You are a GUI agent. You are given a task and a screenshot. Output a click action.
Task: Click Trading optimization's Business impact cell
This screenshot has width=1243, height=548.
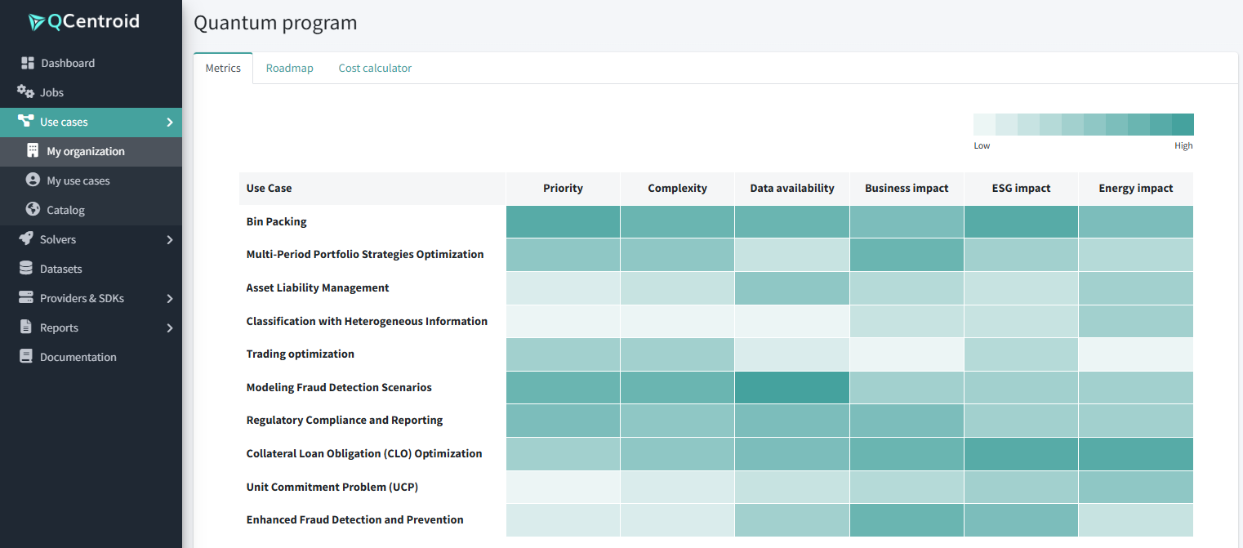pos(907,354)
